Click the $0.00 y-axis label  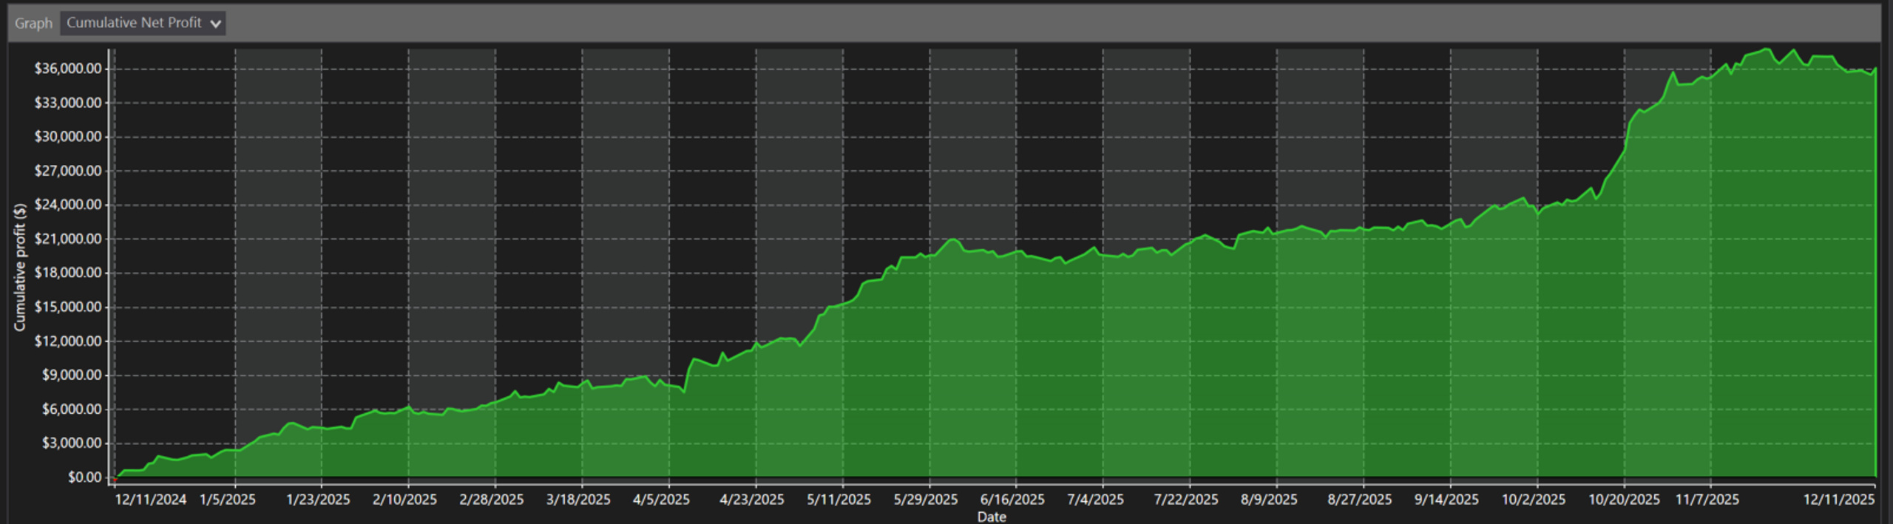click(x=85, y=477)
